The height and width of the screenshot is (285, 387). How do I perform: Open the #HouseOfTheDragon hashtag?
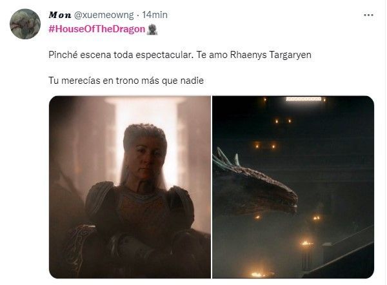[97, 29]
